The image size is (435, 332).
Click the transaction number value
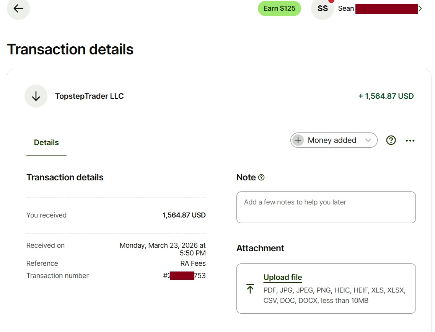[x=184, y=276]
